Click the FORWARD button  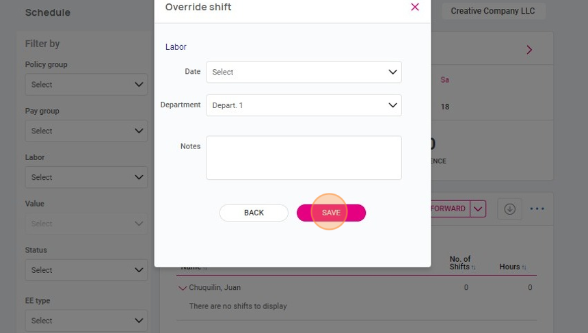[450, 209]
